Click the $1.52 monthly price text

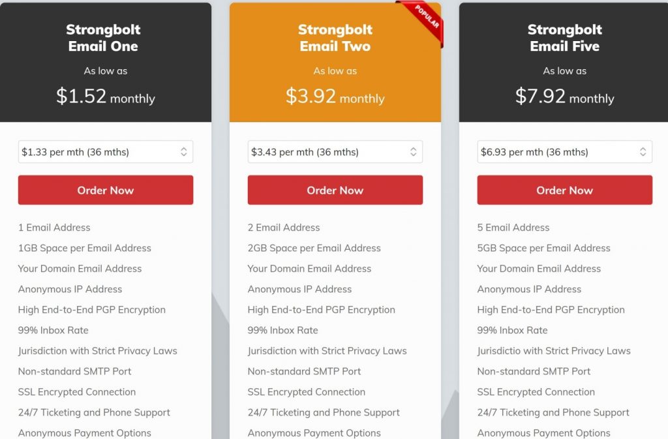(105, 96)
